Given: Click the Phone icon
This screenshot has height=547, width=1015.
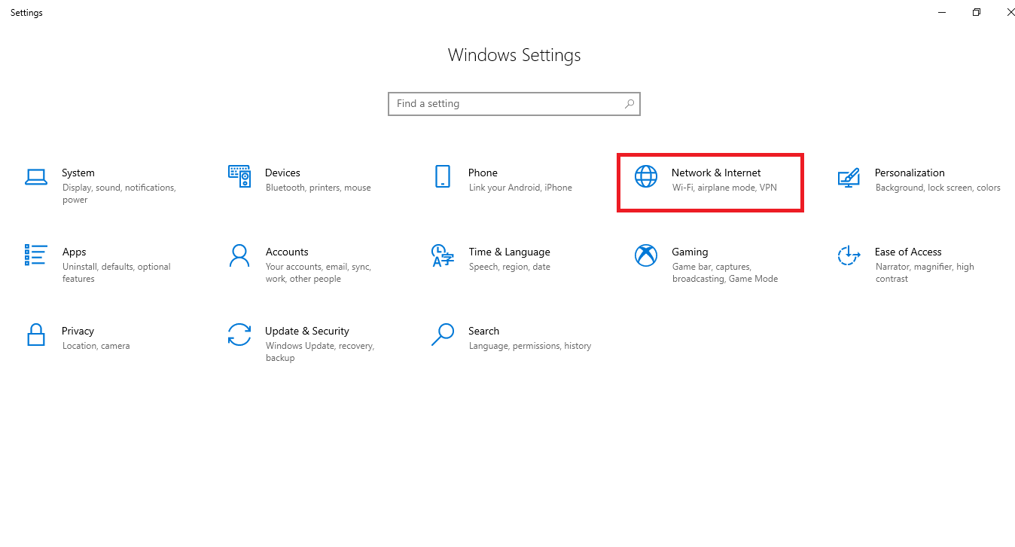Looking at the screenshot, I should [x=443, y=176].
